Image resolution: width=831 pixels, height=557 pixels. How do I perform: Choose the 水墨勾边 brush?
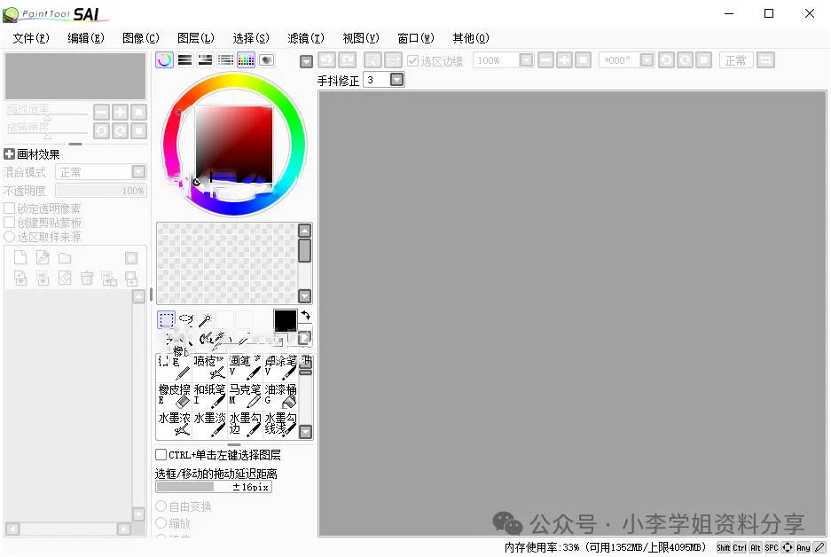(245, 425)
